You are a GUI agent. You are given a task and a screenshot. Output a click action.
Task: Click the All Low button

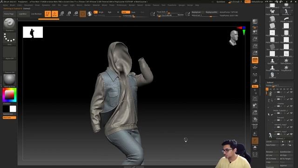pos(272,155)
